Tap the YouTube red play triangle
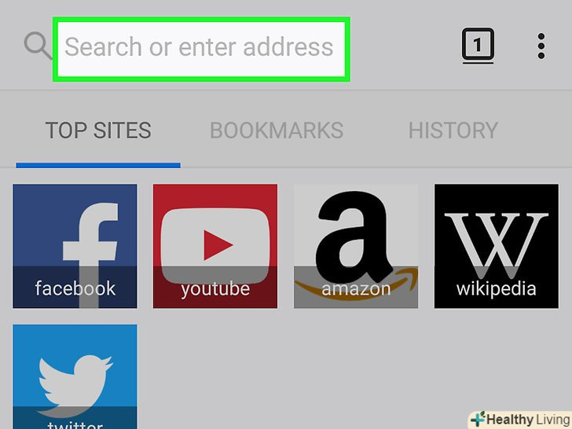 [218, 245]
